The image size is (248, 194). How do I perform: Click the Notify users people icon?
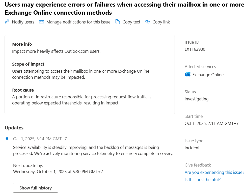click(7, 22)
